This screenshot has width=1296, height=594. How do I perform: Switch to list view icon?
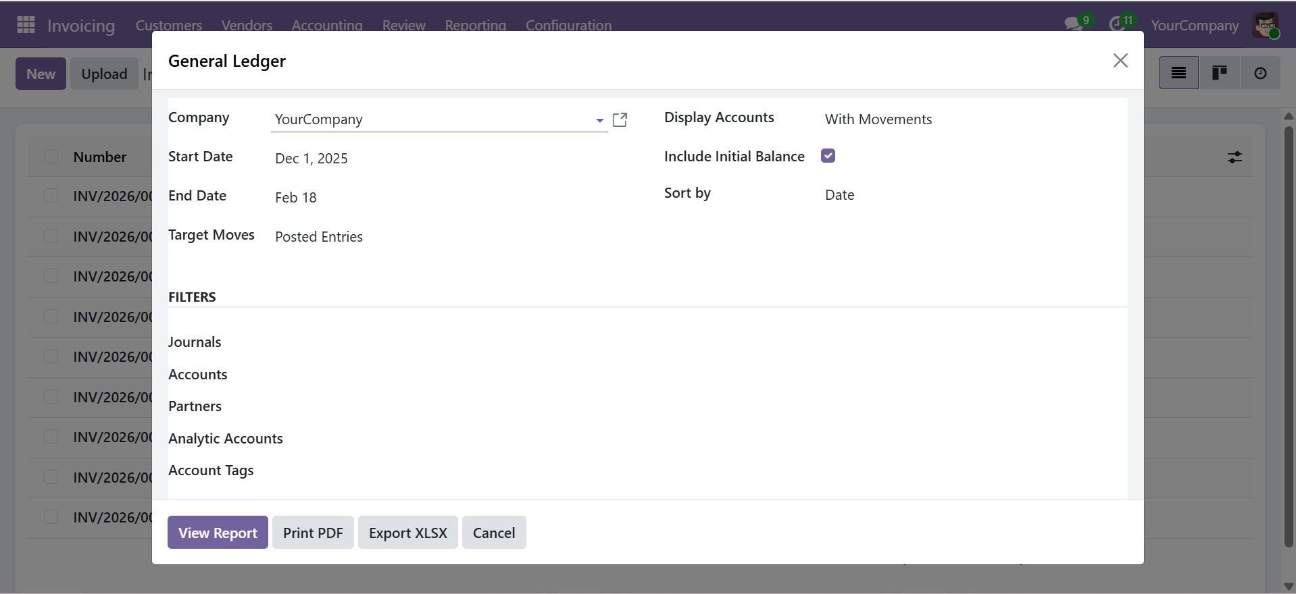(1178, 73)
